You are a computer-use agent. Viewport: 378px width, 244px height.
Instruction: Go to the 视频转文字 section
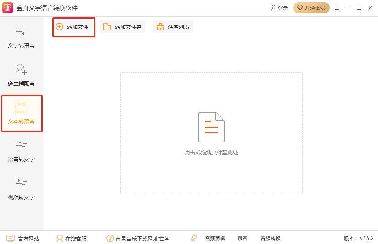click(x=21, y=189)
